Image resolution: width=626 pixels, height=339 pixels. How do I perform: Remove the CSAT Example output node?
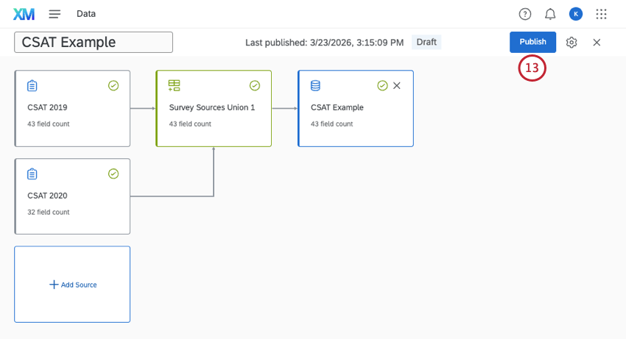click(397, 86)
